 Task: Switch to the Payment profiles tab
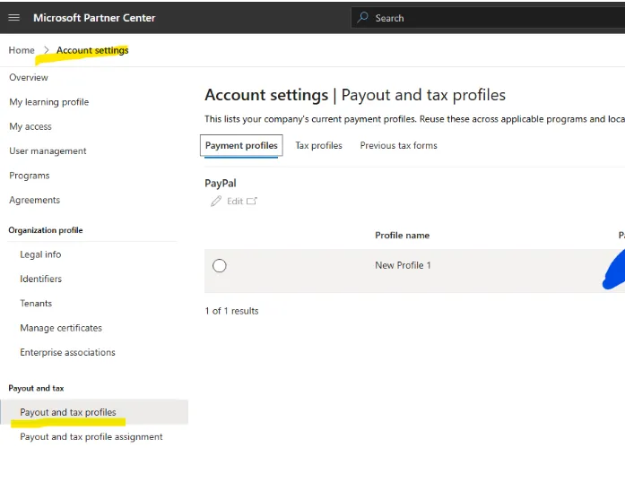(241, 146)
